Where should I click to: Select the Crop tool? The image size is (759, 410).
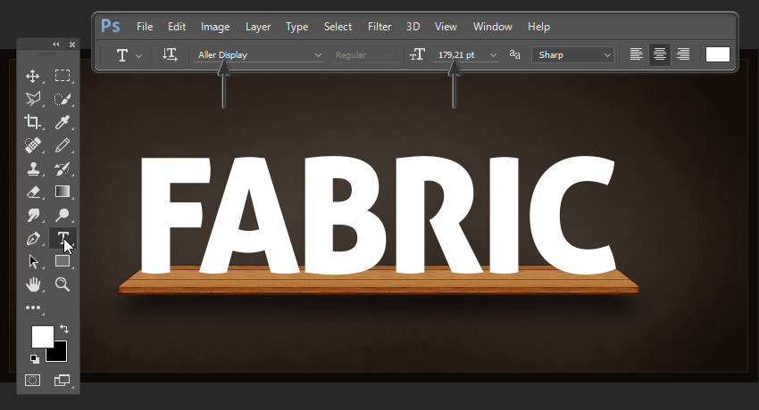coord(32,122)
